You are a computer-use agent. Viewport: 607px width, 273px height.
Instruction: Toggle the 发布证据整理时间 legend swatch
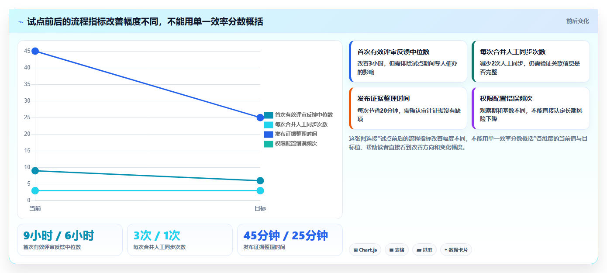268,134
